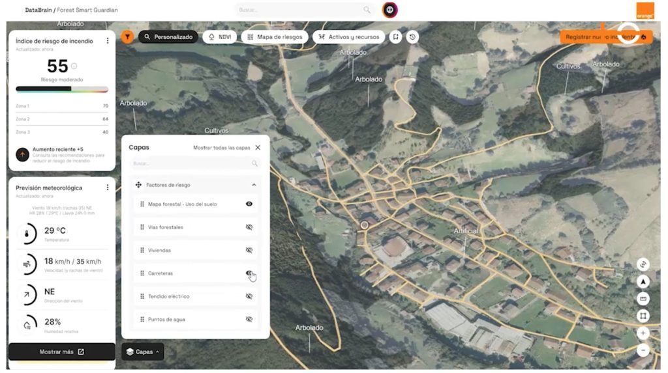This screenshot has height=373, width=668.
Task: Show the Vías forestales layer
Action: 249,227
